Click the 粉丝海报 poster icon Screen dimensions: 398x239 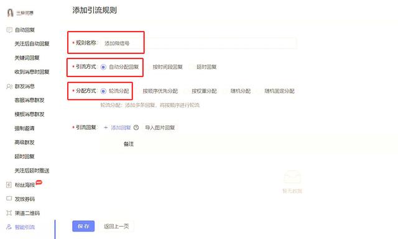click(9, 185)
